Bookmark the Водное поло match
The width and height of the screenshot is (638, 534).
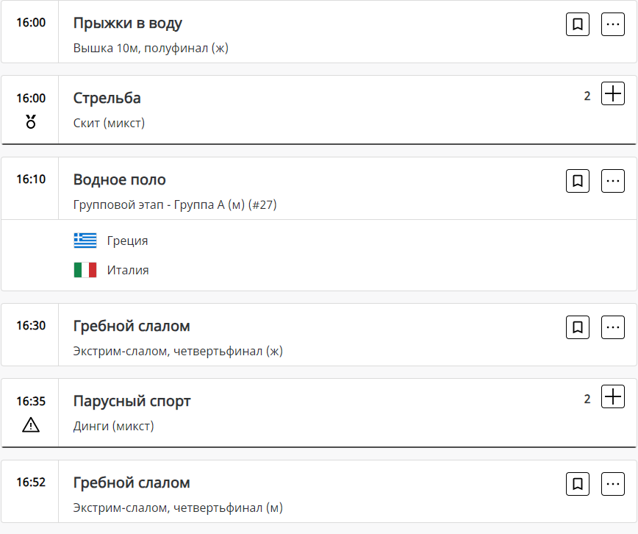point(578,180)
